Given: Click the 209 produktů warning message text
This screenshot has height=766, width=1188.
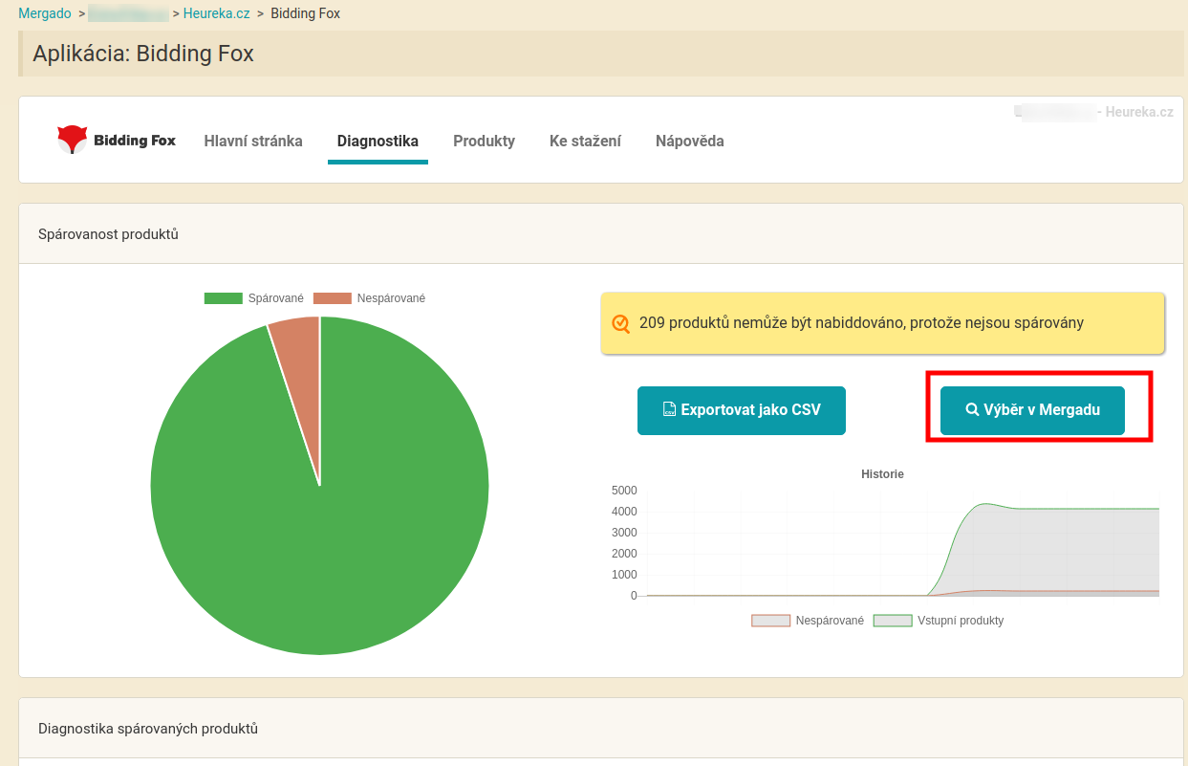Looking at the screenshot, I should (861, 323).
